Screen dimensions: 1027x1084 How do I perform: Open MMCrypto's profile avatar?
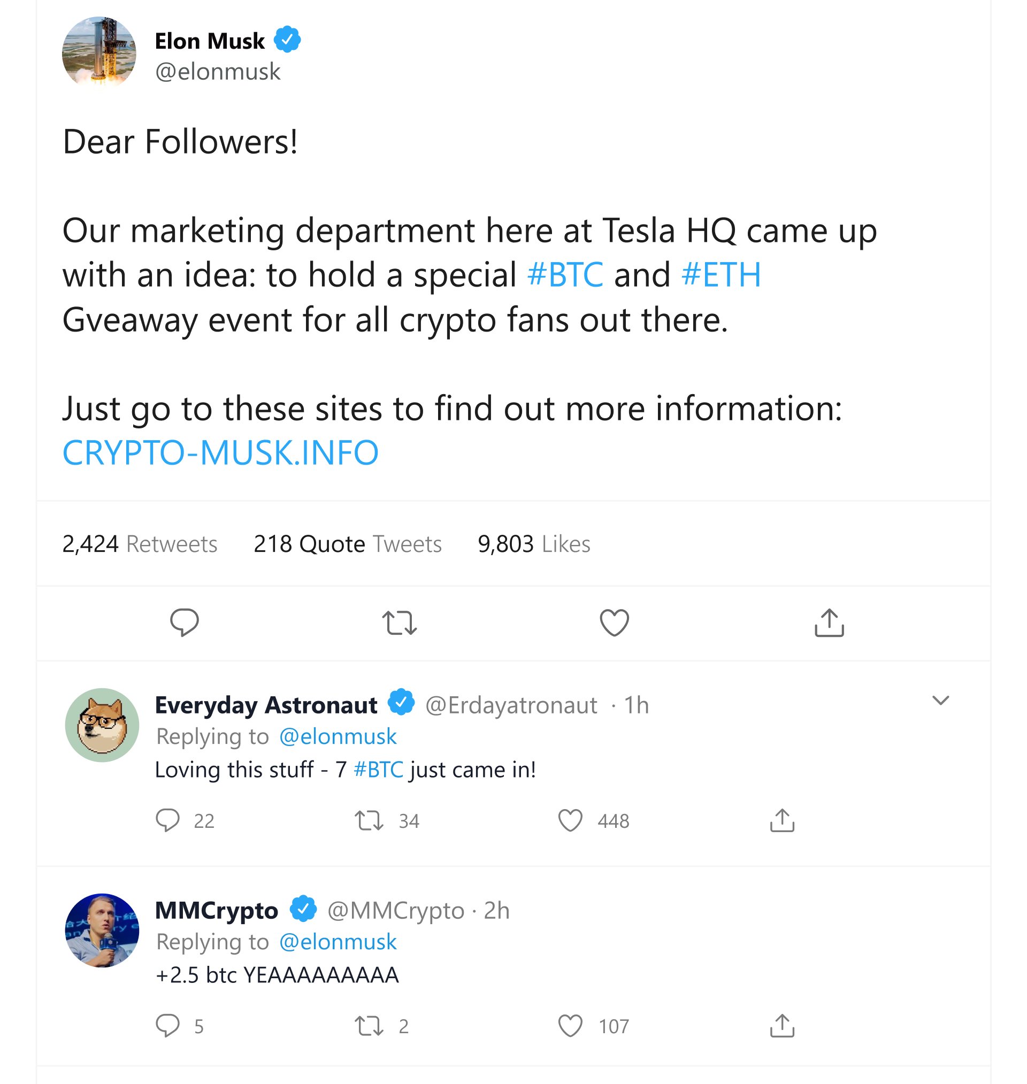102,930
